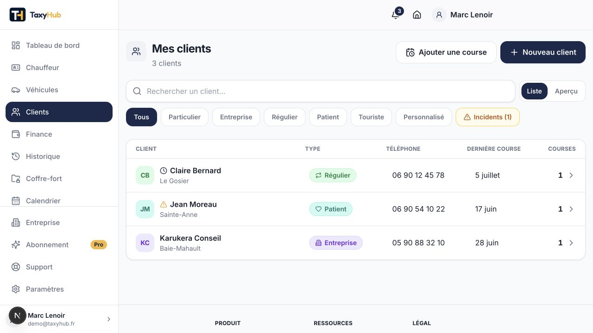
Task: Click the Patient type badge on Jean Moreau
Action: tap(331, 209)
